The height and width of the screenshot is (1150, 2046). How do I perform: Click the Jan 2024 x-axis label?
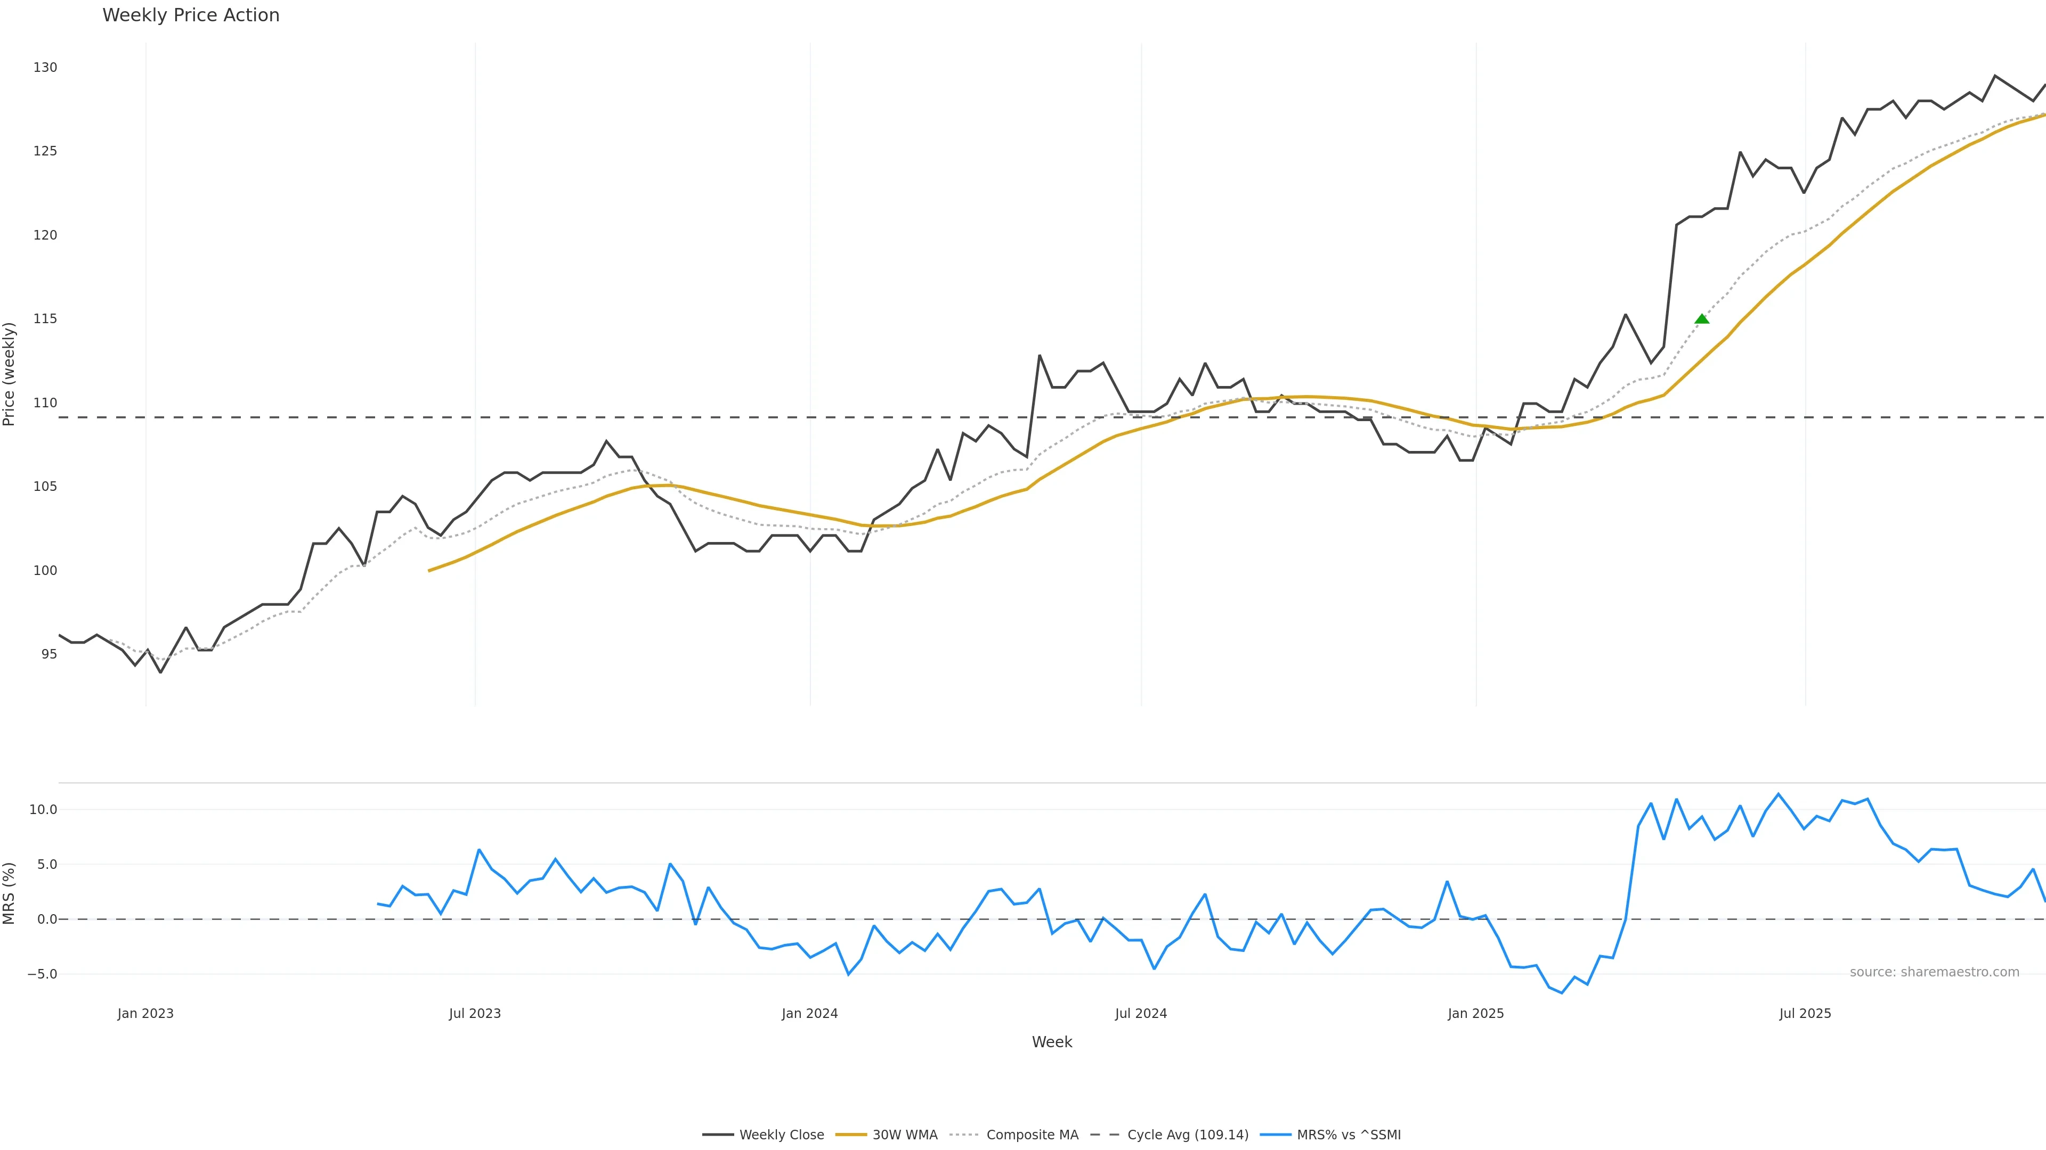(809, 1014)
